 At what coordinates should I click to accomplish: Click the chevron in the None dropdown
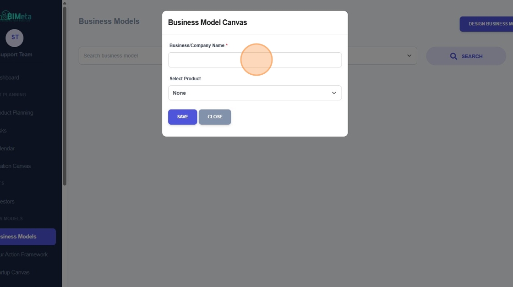[x=334, y=93]
